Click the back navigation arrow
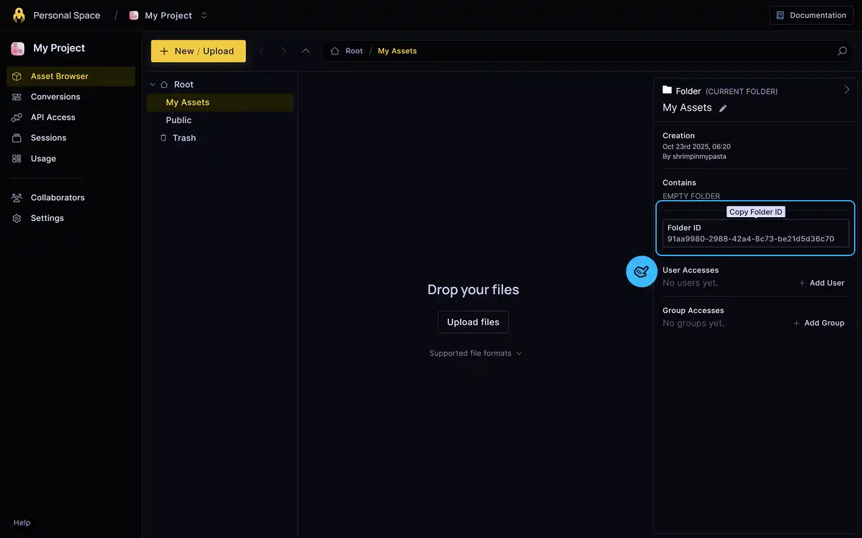Screen dimensions: 862x538 (x=261, y=51)
